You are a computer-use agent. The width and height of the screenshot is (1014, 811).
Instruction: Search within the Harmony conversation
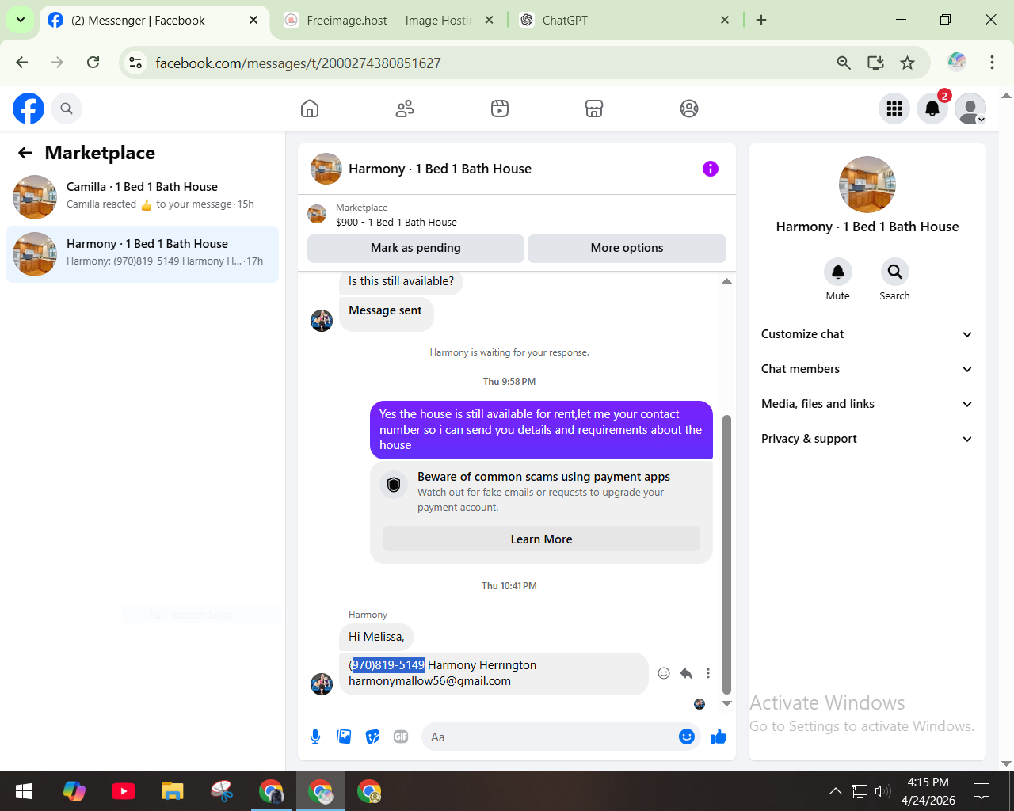point(895,272)
